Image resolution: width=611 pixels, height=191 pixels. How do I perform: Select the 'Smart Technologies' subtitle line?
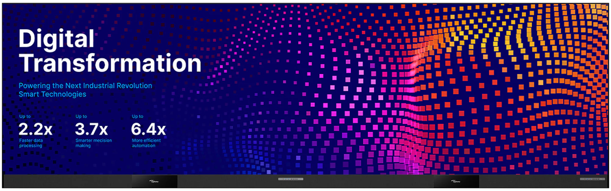(53, 94)
